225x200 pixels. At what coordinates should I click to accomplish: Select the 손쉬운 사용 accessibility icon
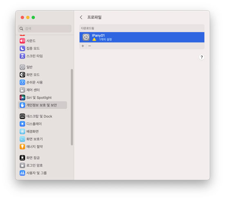click(22, 82)
